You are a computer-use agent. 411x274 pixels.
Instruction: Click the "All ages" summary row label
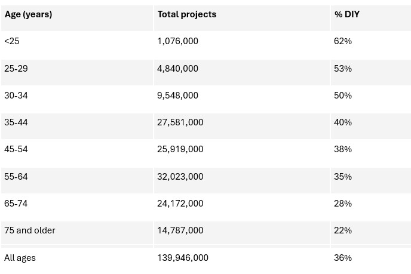pyautogui.click(x=20, y=258)
